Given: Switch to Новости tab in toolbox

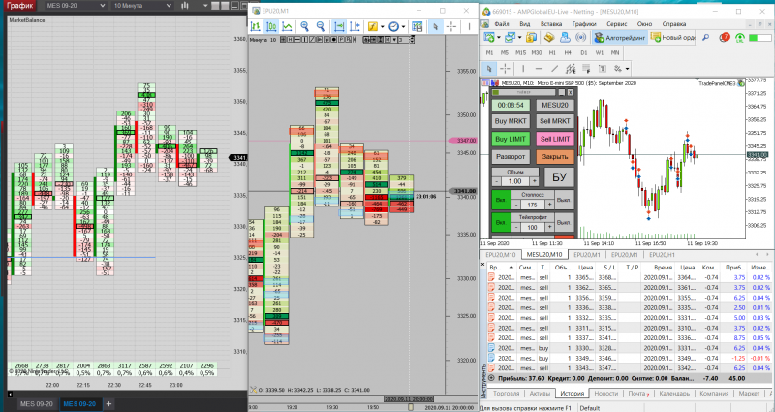Looking at the screenshot, I should [x=606, y=394].
